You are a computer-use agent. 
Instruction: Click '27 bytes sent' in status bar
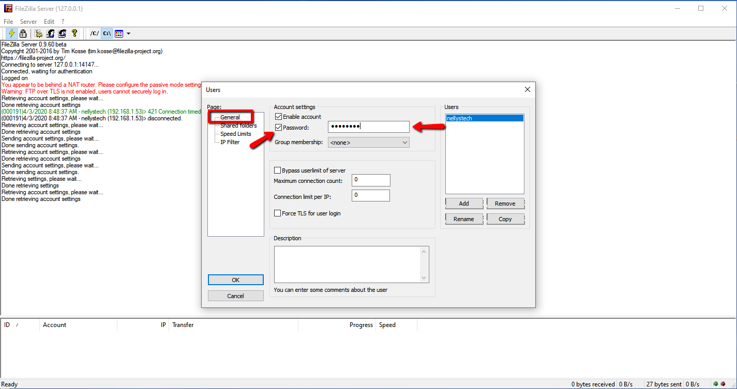pos(664,384)
